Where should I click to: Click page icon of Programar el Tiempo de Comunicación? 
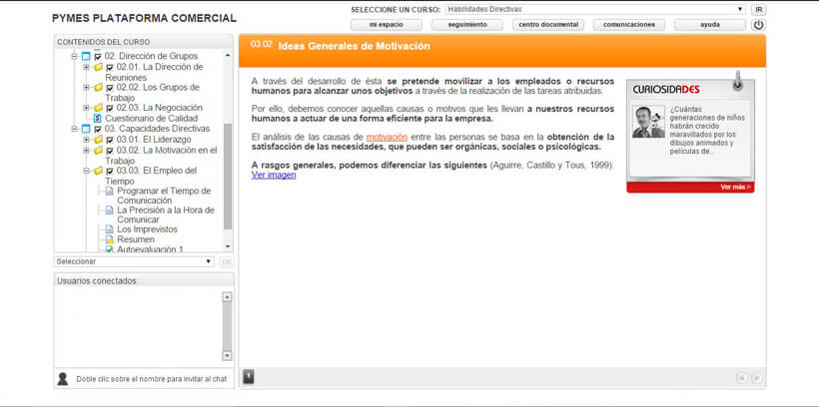(x=109, y=192)
